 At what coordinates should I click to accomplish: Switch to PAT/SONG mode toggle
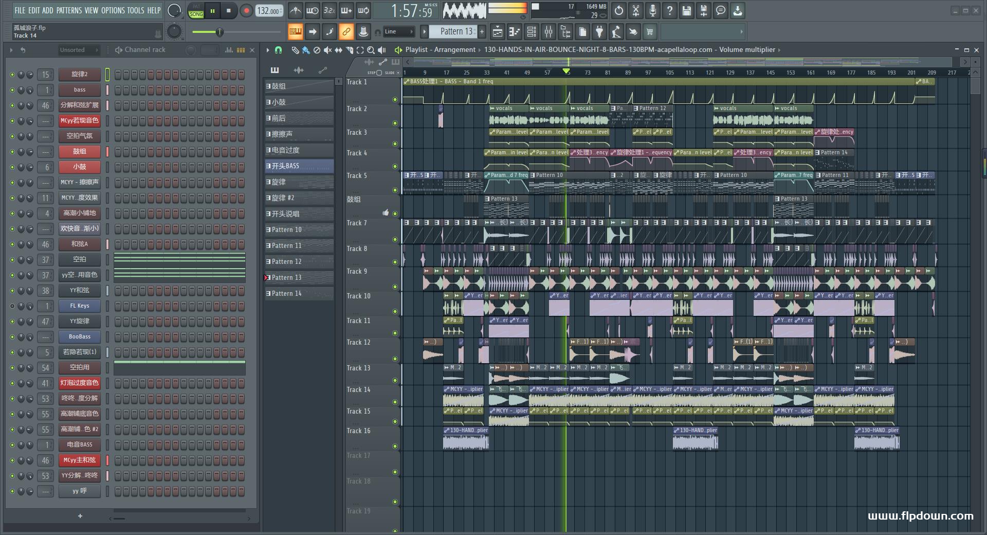[196, 10]
